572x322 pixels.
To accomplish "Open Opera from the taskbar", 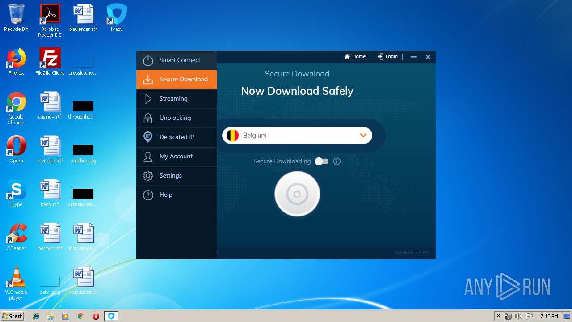I will pyautogui.click(x=96, y=316).
